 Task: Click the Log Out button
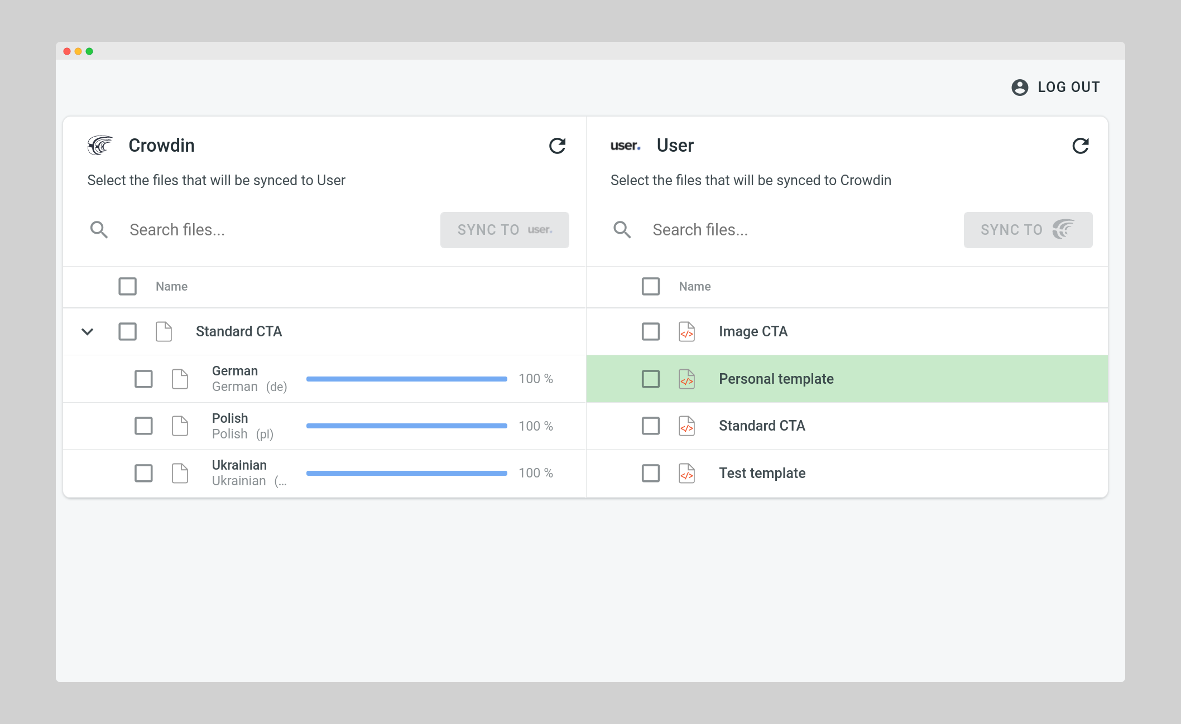click(1055, 88)
